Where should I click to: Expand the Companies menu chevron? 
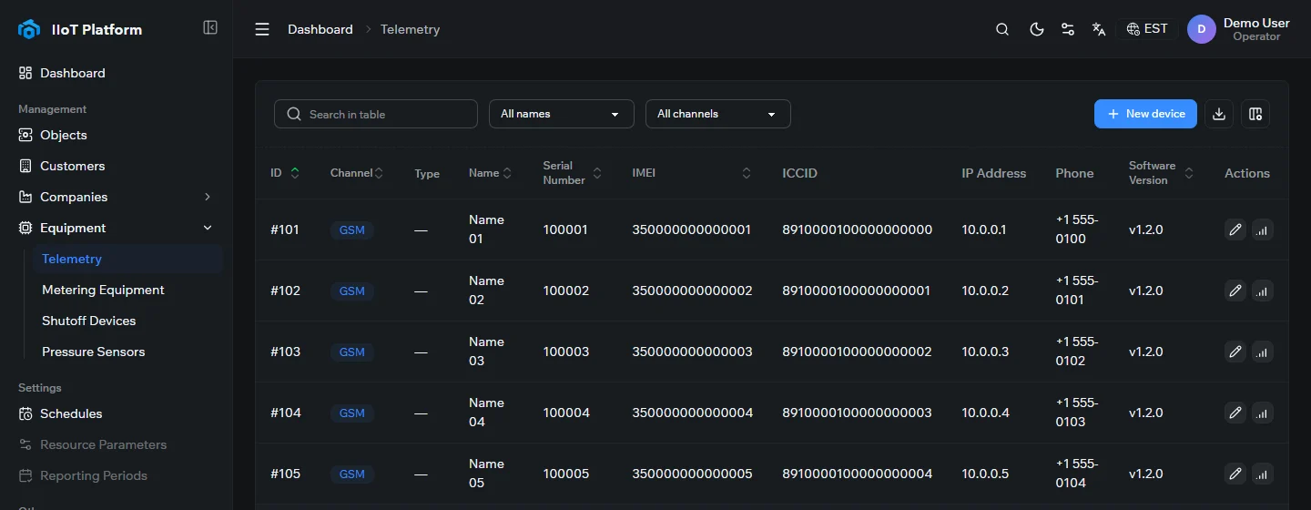click(208, 197)
